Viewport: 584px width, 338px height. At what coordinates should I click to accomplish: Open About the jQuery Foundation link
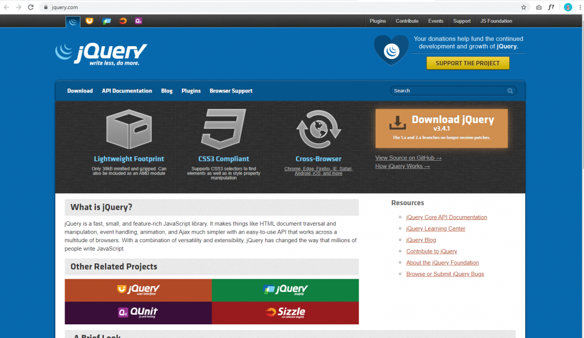[x=443, y=263]
